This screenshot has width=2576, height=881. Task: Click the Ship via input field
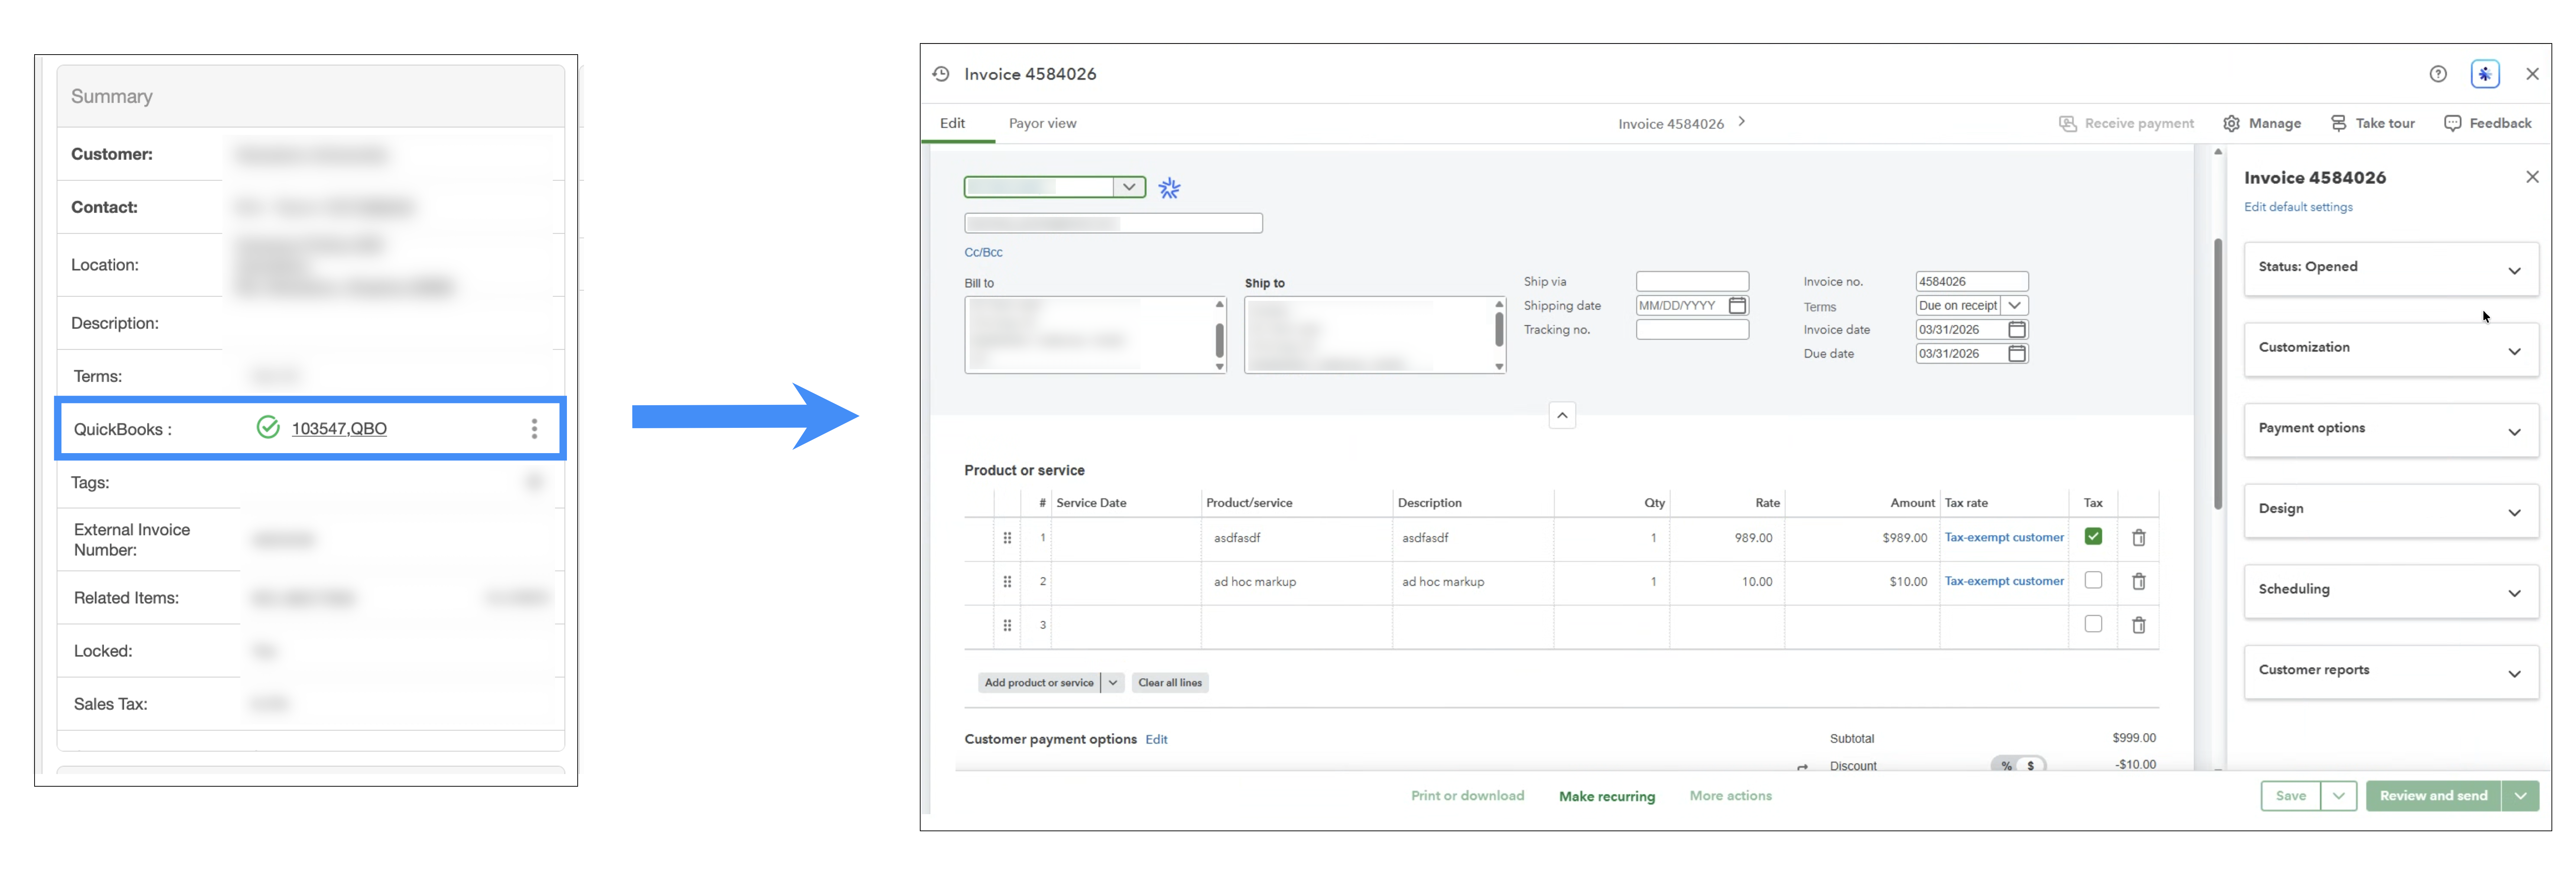[x=1692, y=282]
